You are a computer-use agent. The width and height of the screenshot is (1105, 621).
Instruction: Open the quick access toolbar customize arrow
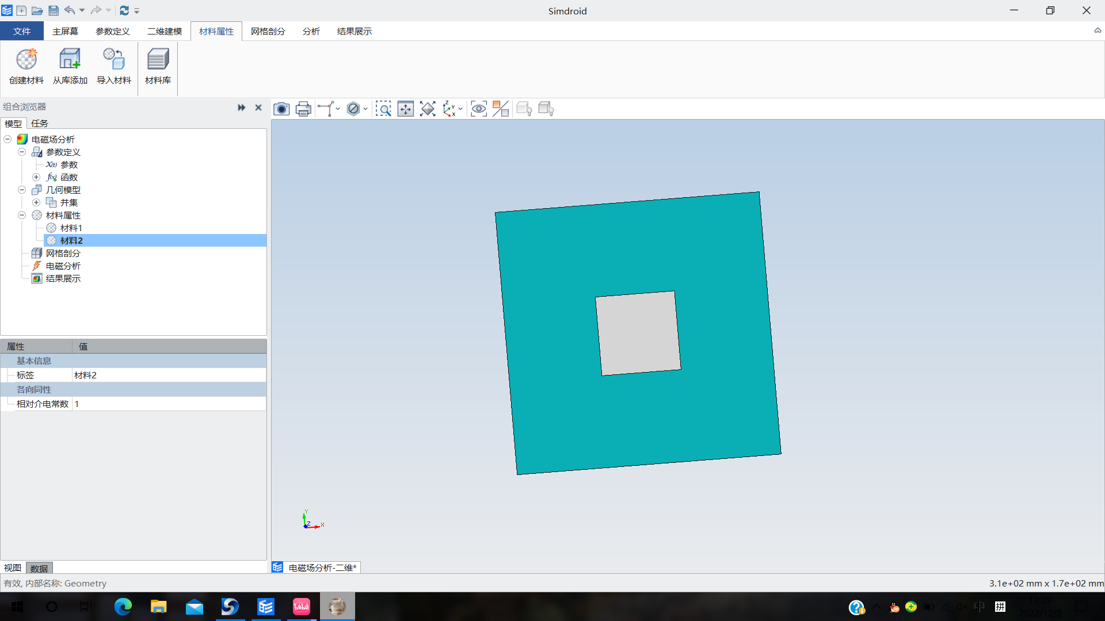pos(136,10)
